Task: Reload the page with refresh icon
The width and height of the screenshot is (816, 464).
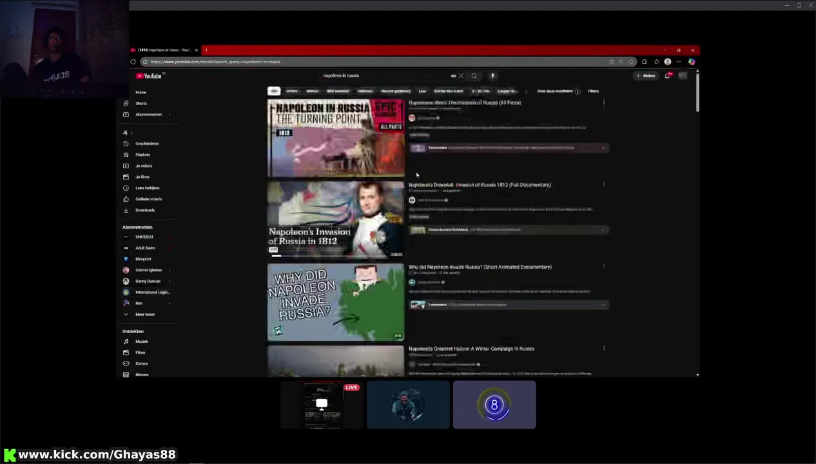Action: 133,62
